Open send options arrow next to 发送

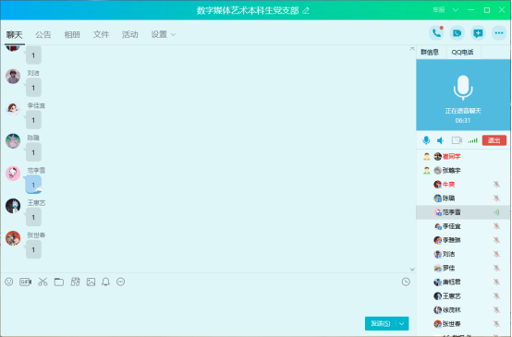(x=402, y=323)
